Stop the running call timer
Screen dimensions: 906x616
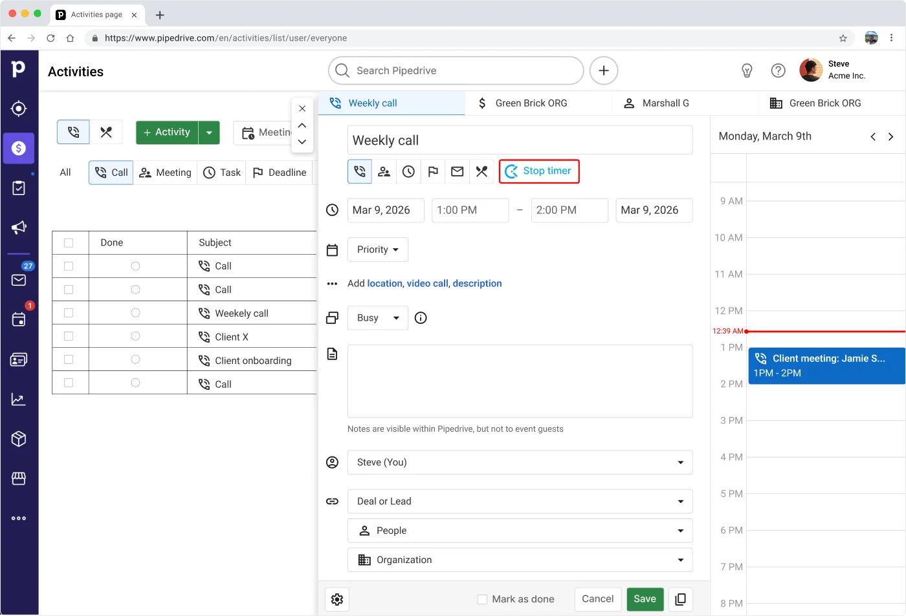tap(539, 171)
